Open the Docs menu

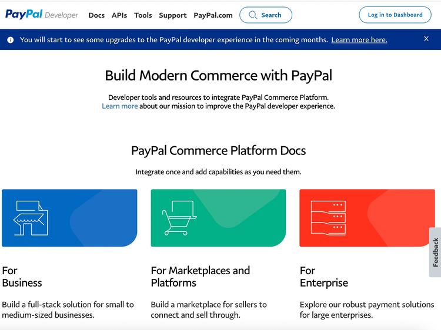click(96, 15)
